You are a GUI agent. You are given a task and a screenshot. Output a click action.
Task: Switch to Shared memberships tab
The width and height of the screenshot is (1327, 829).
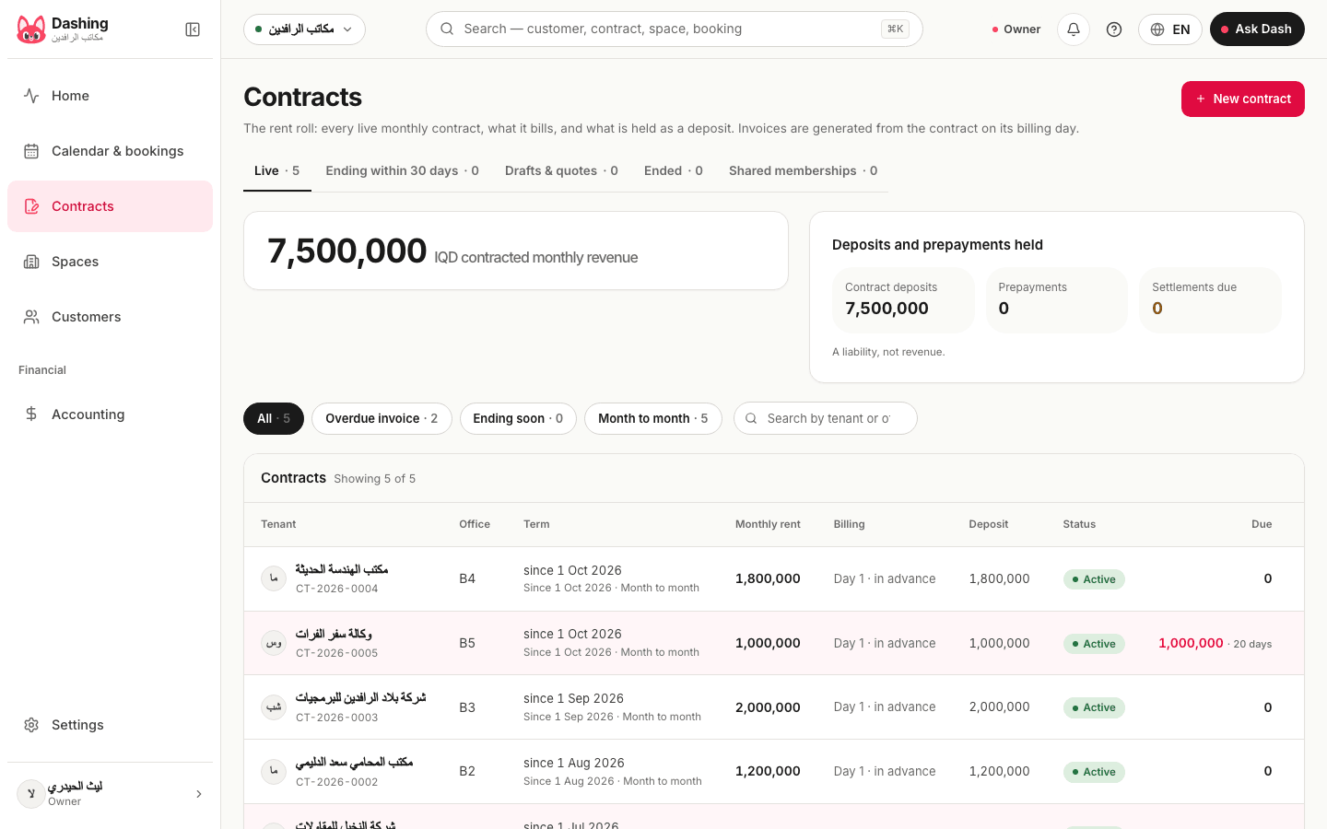tap(803, 171)
